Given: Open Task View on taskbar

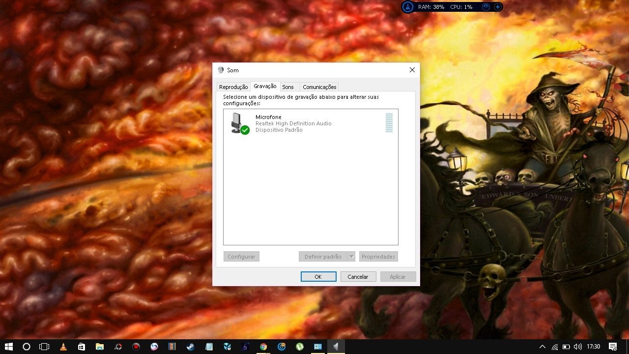Looking at the screenshot, I should [x=44, y=347].
